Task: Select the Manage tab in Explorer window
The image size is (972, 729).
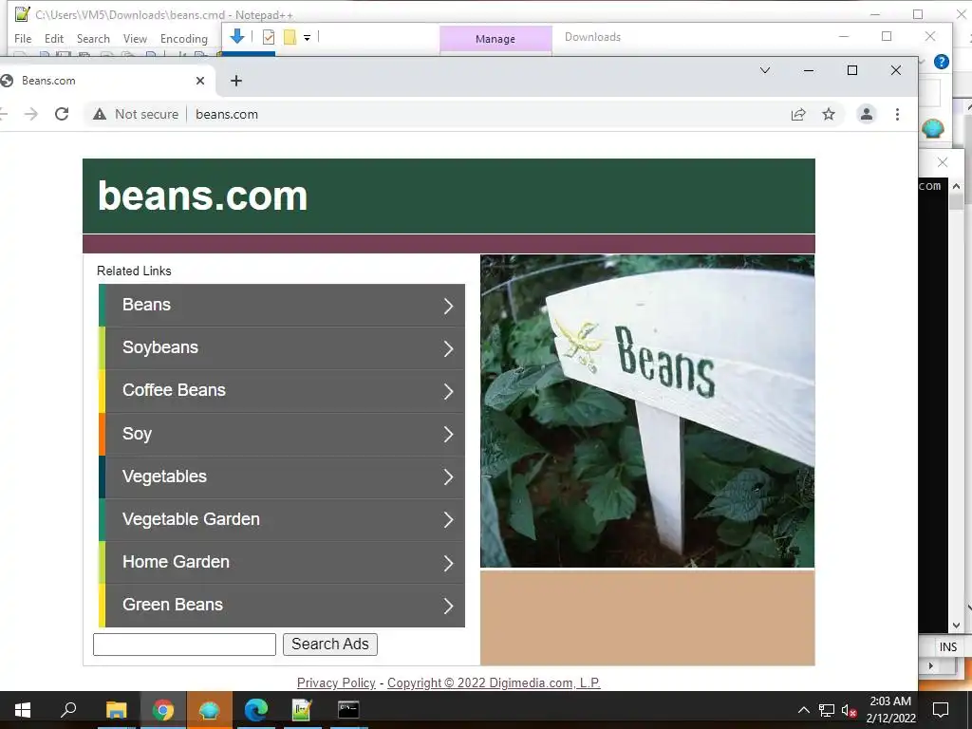Action: pos(495,39)
